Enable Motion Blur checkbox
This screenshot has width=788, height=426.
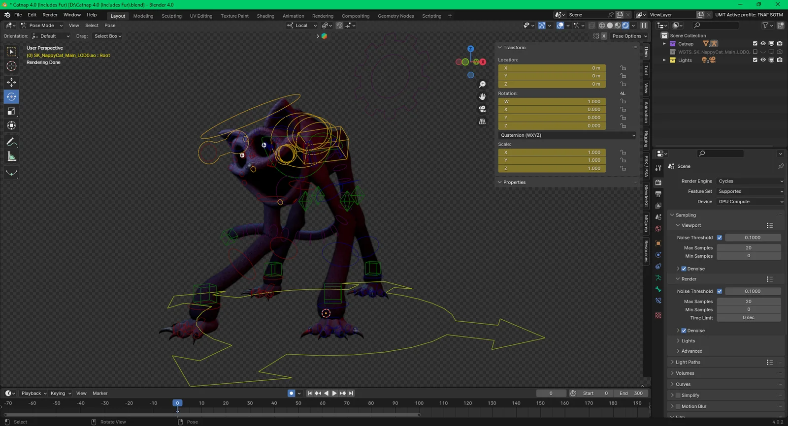pos(678,406)
